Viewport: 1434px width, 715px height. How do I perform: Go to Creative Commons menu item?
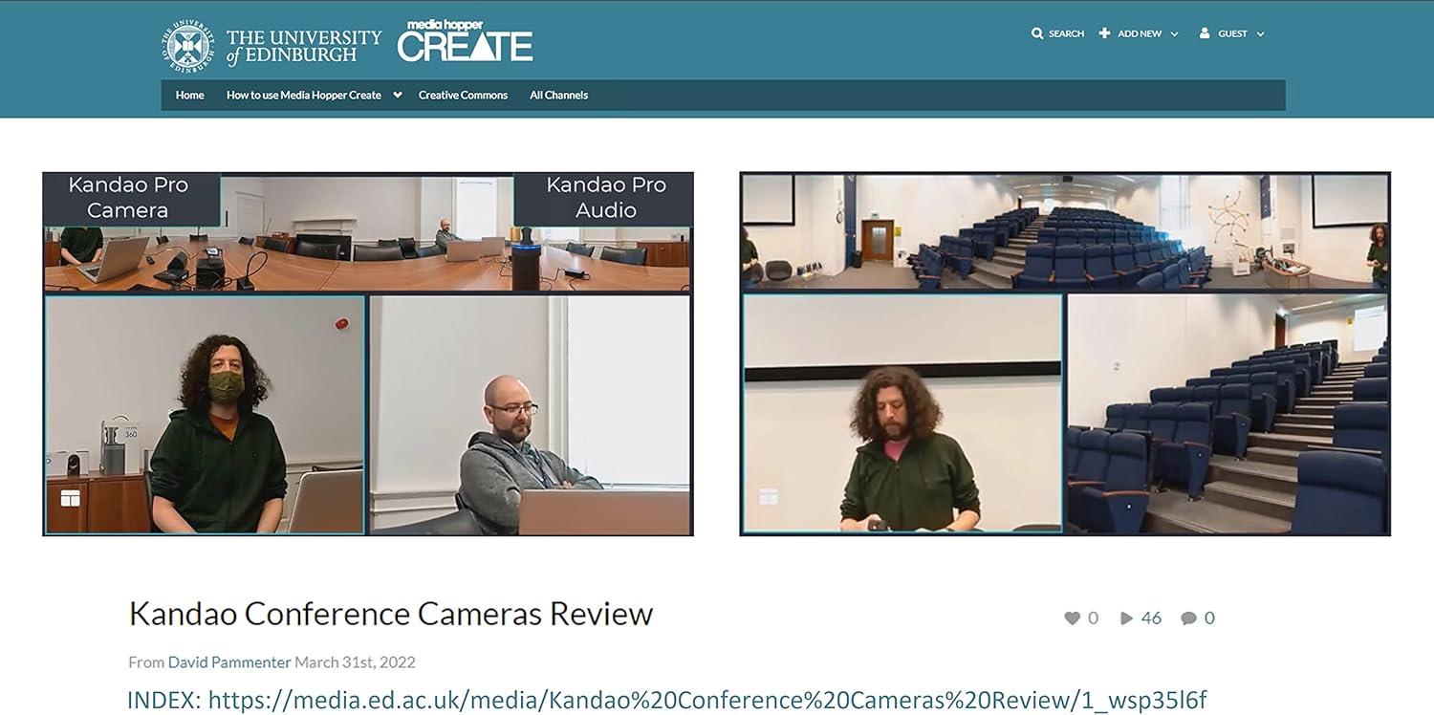[x=463, y=95]
